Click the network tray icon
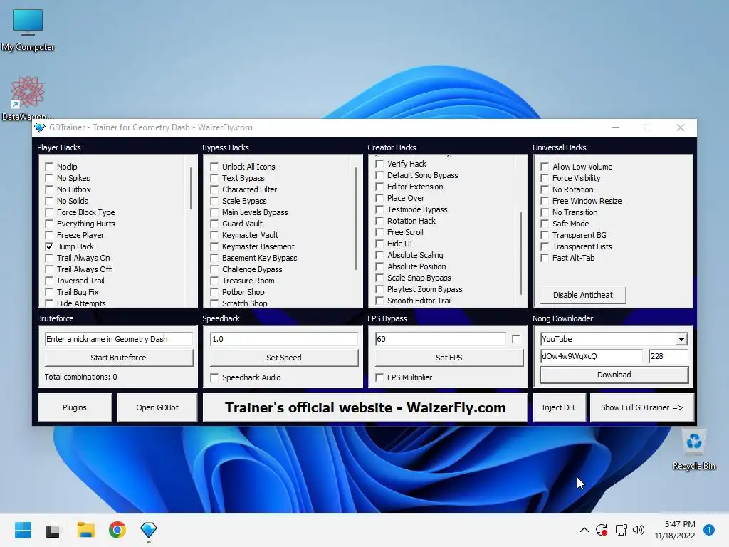 click(621, 530)
